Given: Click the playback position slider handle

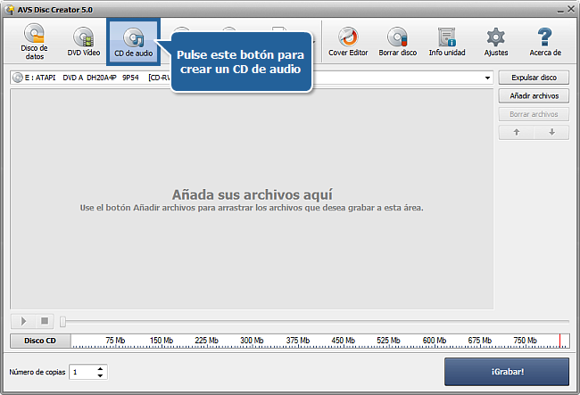Looking at the screenshot, I should click(62, 322).
